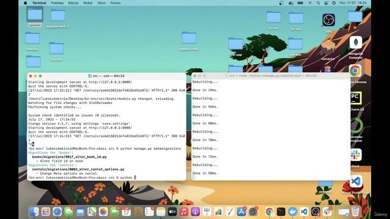Open Calendar showing 17 in the Dock
The width and height of the screenshot is (390, 219).
click(126, 212)
